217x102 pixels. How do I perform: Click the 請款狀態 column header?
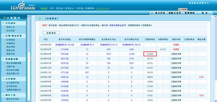click(176, 40)
